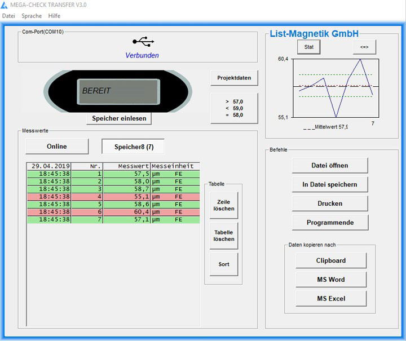Select row with Messwert 57,1

[x=113, y=220]
